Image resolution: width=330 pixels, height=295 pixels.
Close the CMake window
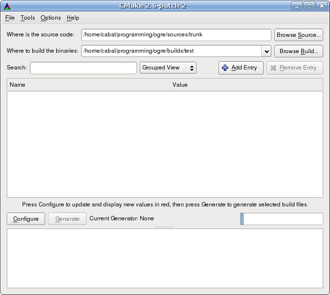point(321,6)
